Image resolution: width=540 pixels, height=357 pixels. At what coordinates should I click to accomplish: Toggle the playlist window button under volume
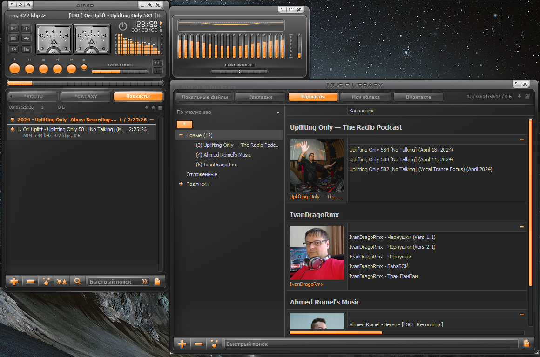pyautogui.click(x=157, y=71)
